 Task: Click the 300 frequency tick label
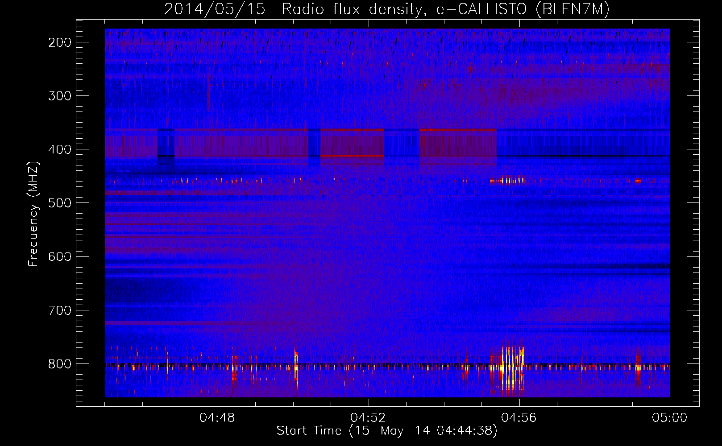60,96
